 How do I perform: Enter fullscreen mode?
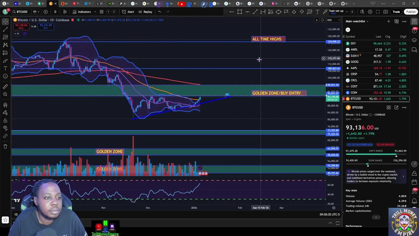378,12
